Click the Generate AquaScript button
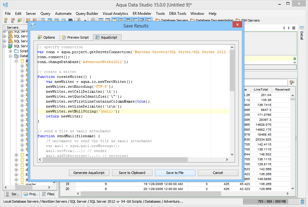Screen dimensions: 308x207 coord(89,173)
